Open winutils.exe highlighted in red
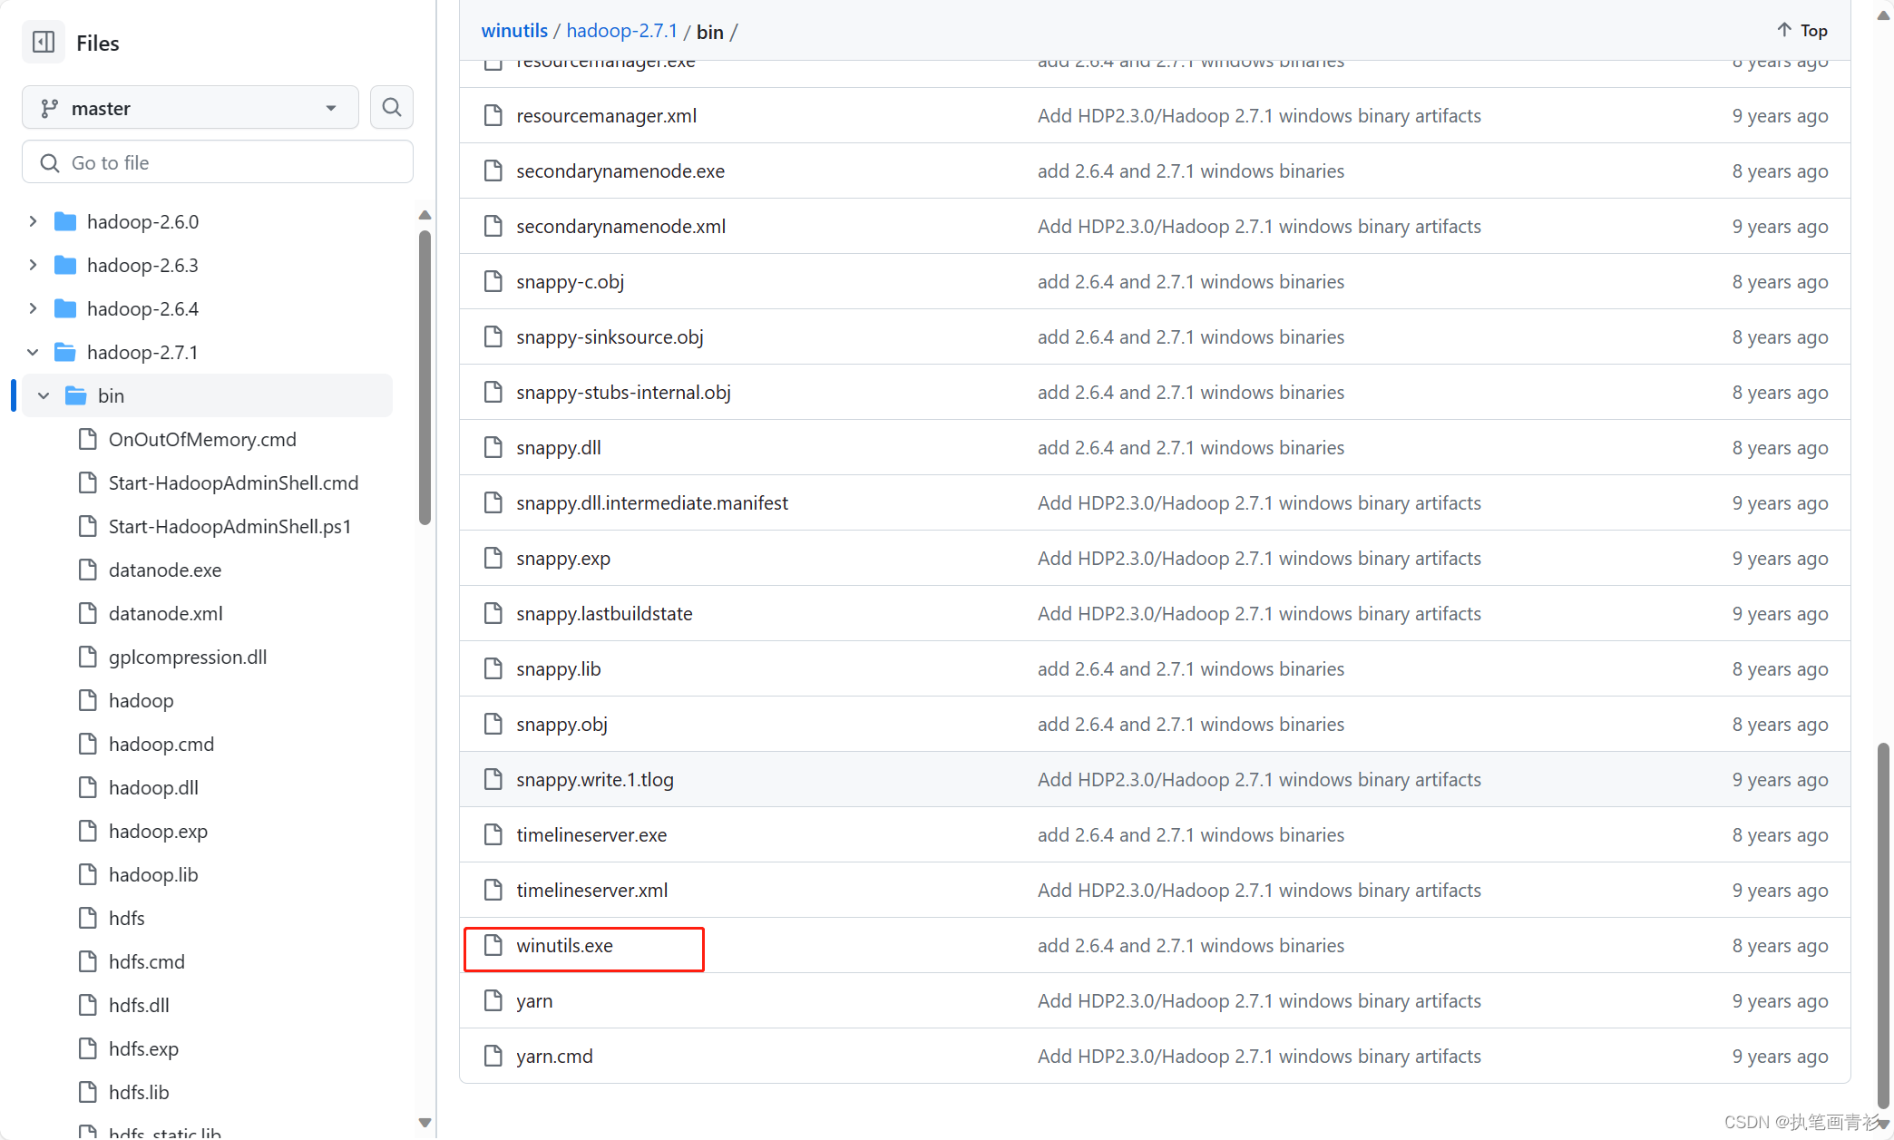This screenshot has width=1894, height=1140. click(564, 945)
